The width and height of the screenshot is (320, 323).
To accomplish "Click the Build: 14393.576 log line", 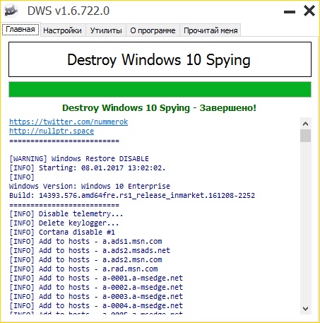I will click(132, 195).
